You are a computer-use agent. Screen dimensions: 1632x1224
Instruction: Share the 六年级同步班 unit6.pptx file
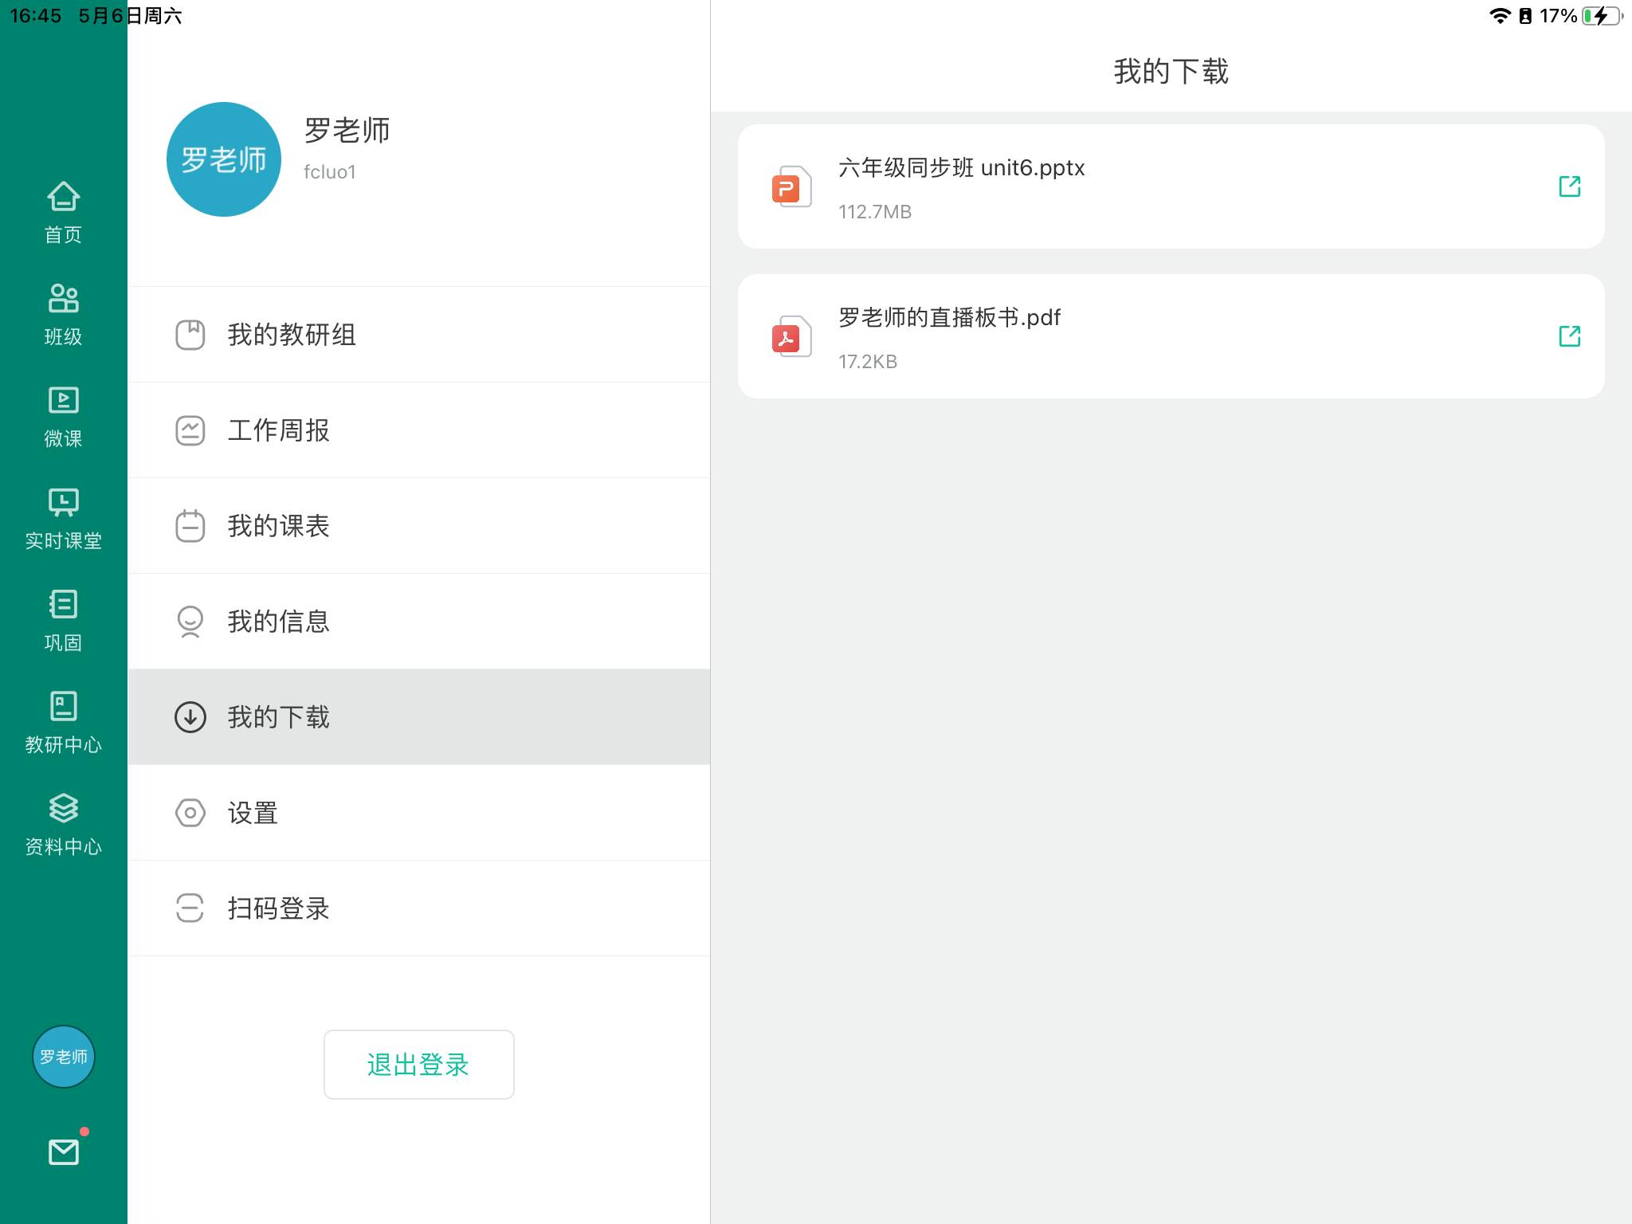tap(1570, 186)
